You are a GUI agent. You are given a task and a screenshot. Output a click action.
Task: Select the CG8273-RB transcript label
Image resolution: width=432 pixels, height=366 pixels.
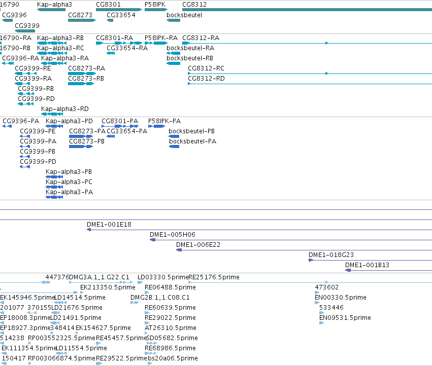(86, 79)
